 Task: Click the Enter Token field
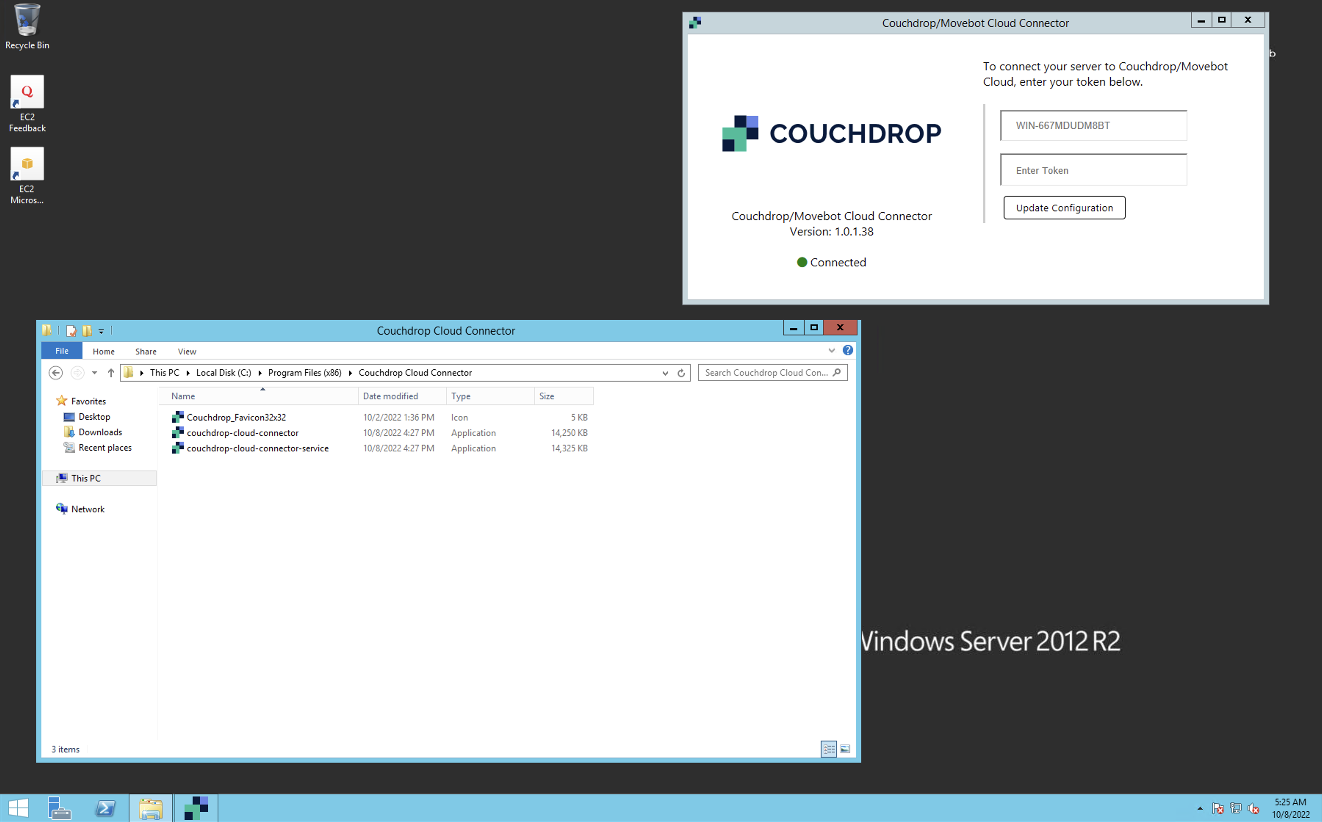point(1093,170)
